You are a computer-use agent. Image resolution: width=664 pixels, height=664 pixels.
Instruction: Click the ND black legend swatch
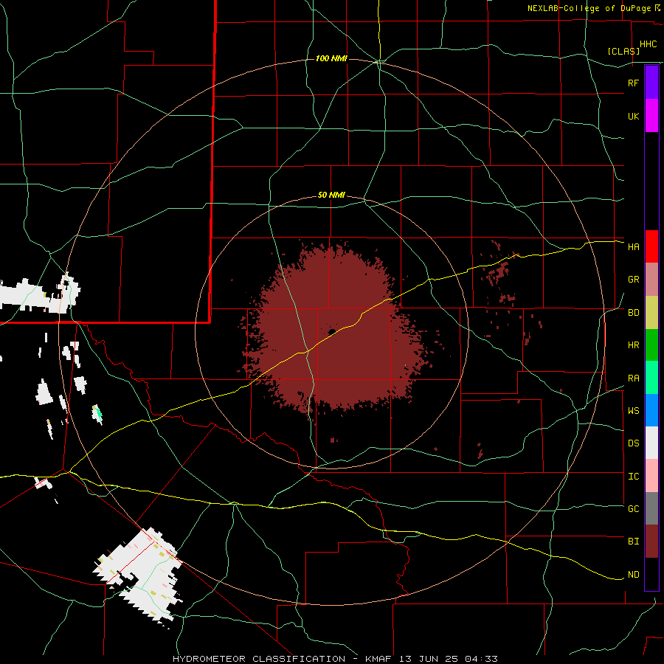tap(651, 574)
